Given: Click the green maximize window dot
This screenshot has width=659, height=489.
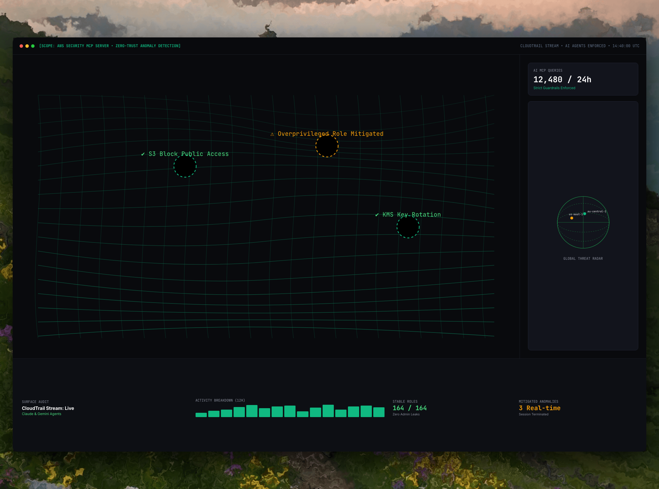Looking at the screenshot, I should click(33, 46).
